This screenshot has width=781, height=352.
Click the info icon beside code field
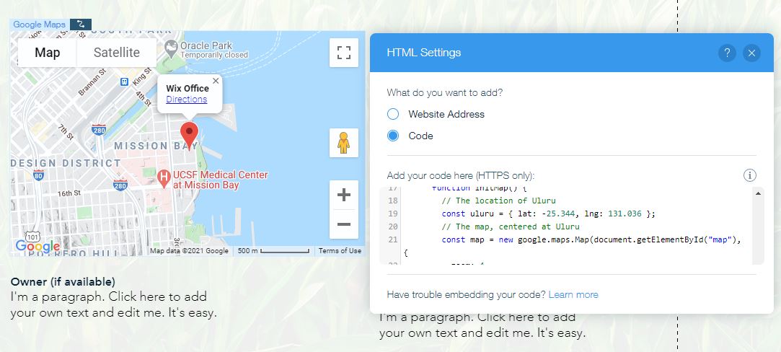point(749,175)
